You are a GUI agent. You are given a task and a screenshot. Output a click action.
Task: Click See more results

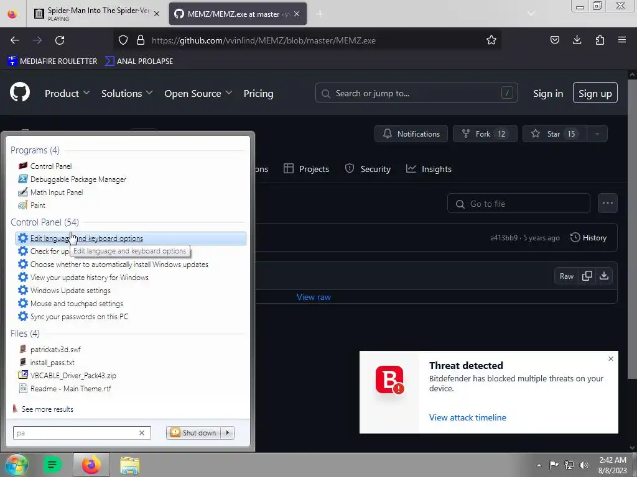[47, 409]
